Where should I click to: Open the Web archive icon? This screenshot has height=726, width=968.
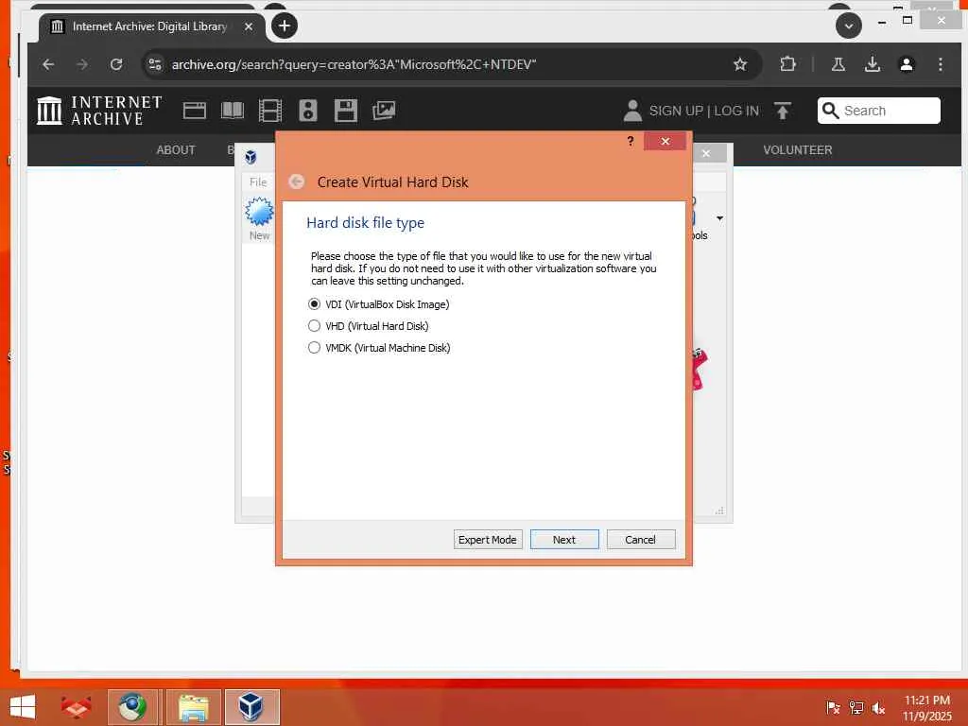(x=195, y=111)
